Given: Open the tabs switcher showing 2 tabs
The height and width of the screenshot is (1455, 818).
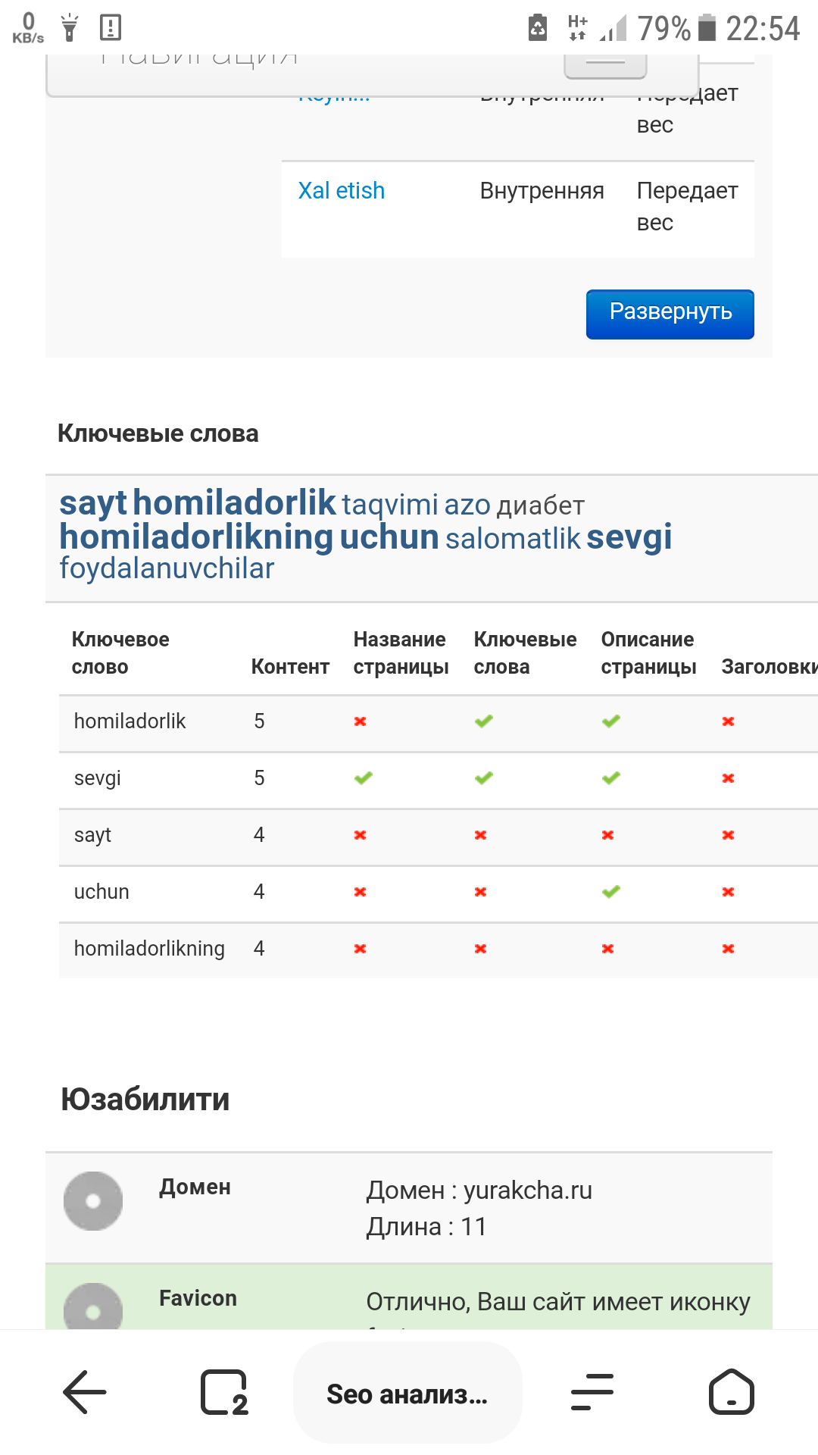Looking at the screenshot, I should tap(224, 1392).
